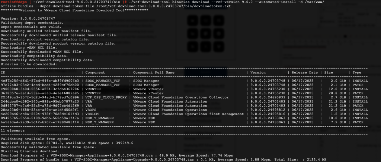Click 'VMware Cloud Foundation Operations fleet management' cell
Screen dimensions: 381x162
click(x=188, y=114)
